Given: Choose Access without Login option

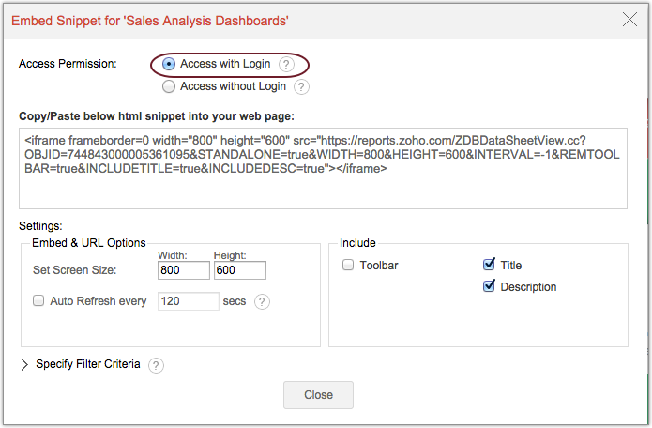Looking at the screenshot, I should (169, 86).
